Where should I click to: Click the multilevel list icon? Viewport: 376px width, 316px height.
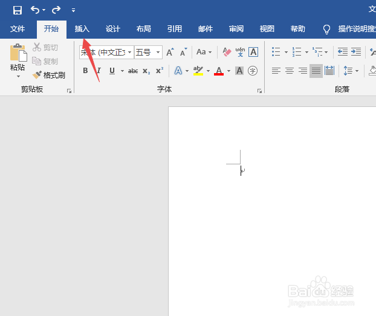coord(318,52)
